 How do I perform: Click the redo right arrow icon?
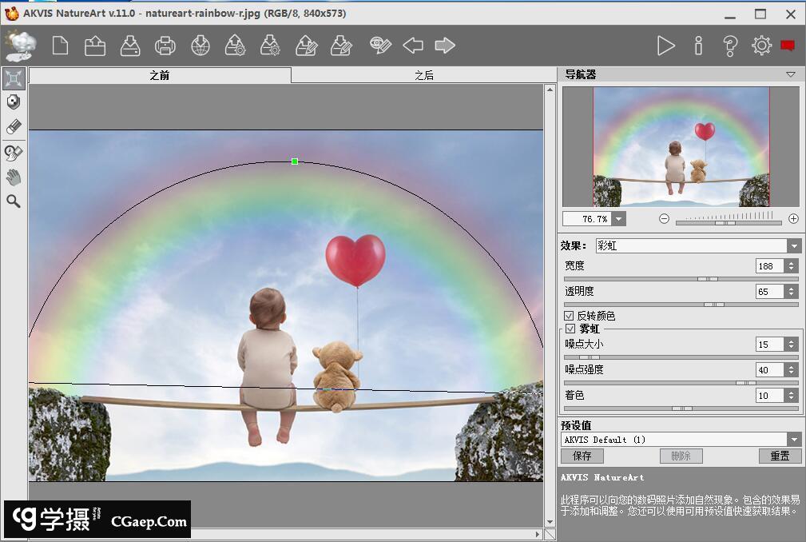[445, 46]
